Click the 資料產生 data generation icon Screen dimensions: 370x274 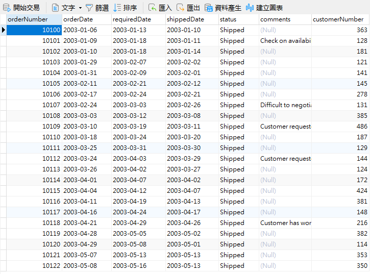pyautogui.click(x=209, y=8)
